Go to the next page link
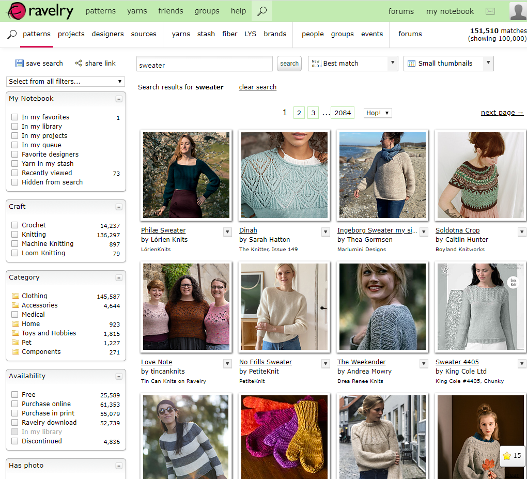 (502, 113)
